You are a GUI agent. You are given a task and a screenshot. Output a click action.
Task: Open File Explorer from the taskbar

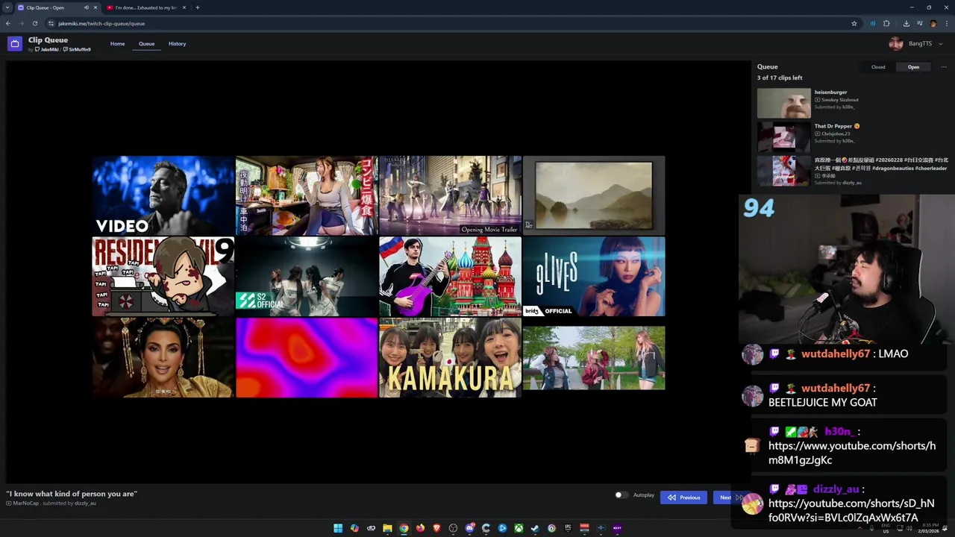click(x=387, y=528)
